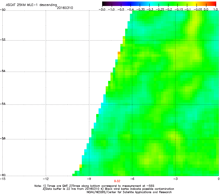Click the longitude label -3 on bottom axis
Viewport: 221px width, 194px height.
(175, 179)
